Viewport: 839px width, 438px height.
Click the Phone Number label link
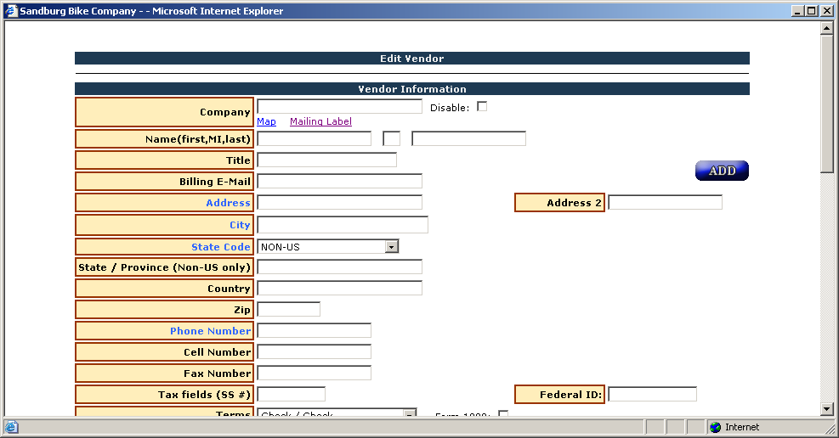coord(210,331)
